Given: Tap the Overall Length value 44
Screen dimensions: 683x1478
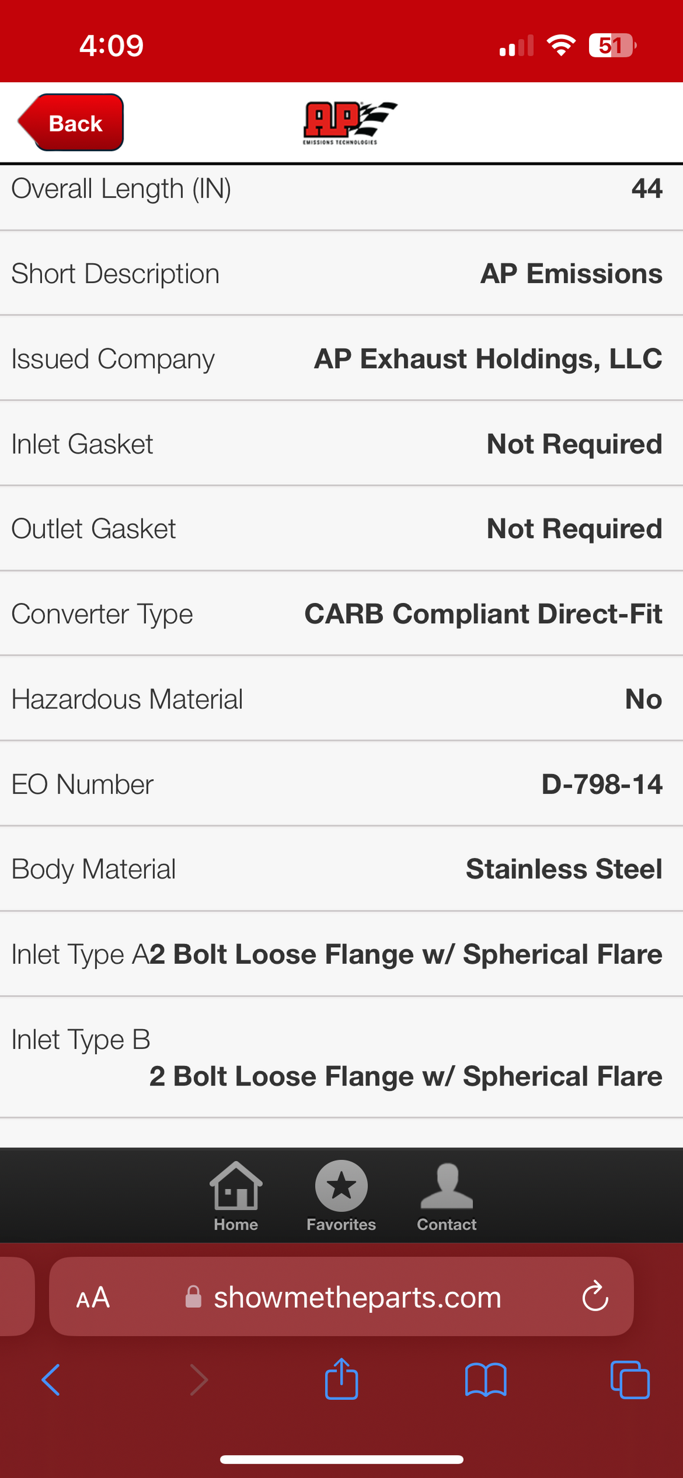Looking at the screenshot, I should pyautogui.click(x=646, y=189).
